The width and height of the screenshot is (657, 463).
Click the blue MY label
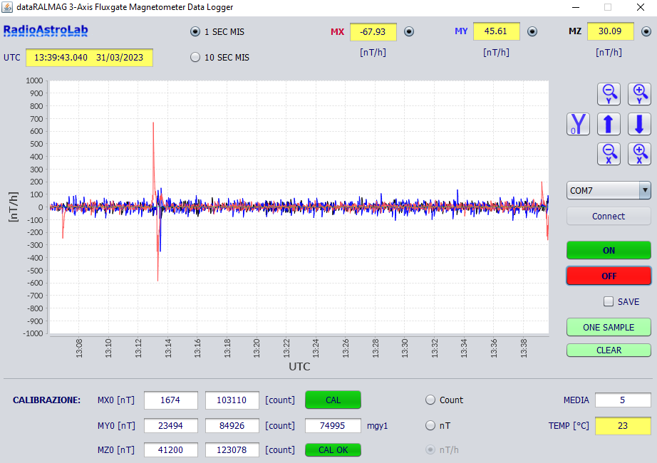click(461, 31)
